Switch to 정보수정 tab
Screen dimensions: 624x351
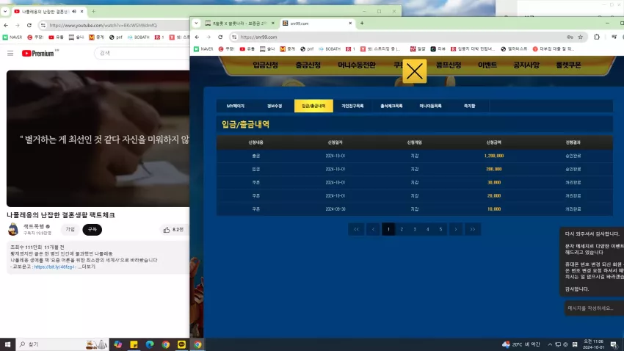coord(275,106)
